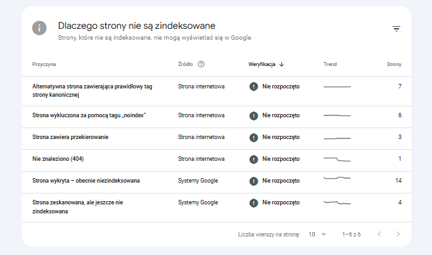Go to next page chevron
Image resolution: width=432 pixels, height=255 pixels.
[398, 234]
